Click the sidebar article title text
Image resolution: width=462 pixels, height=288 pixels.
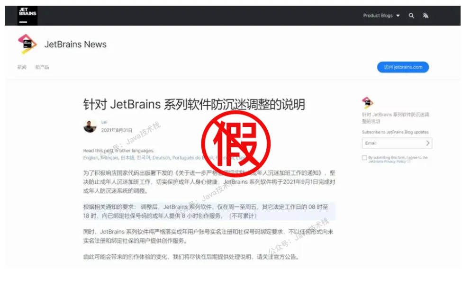tap(395, 118)
